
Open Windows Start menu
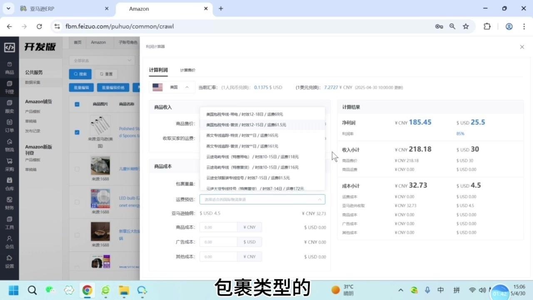pyautogui.click(x=13, y=290)
